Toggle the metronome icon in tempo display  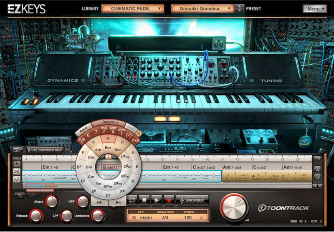201,217
